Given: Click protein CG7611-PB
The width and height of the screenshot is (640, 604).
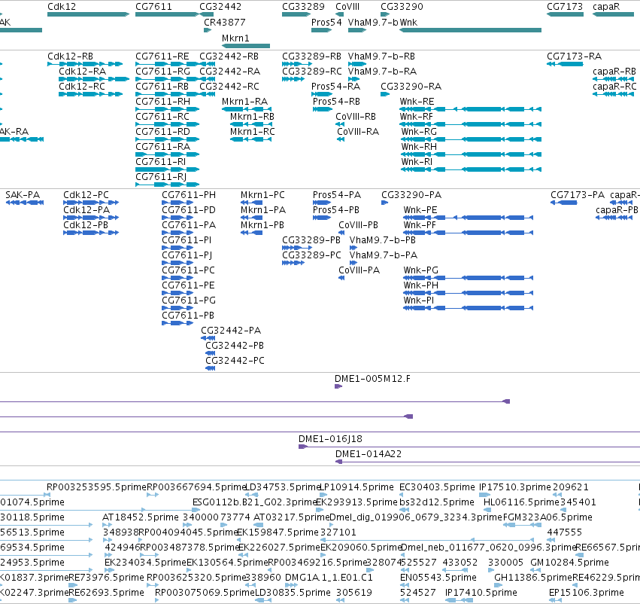Looking at the screenshot, I should [188, 315].
